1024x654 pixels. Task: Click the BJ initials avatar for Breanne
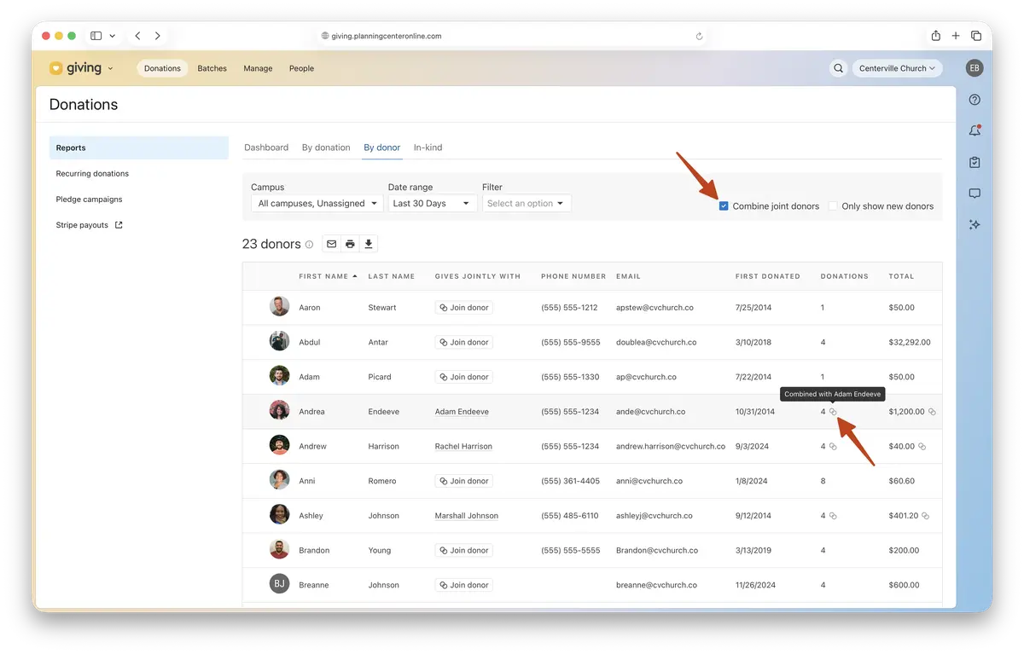pos(279,585)
